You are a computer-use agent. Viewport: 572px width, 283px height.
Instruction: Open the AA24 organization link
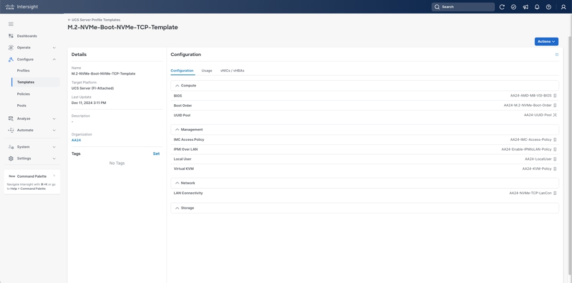coord(76,140)
